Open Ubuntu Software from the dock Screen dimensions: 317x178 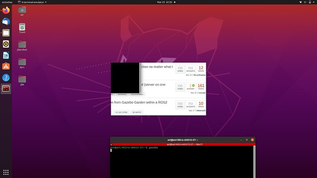coord(6,66)
